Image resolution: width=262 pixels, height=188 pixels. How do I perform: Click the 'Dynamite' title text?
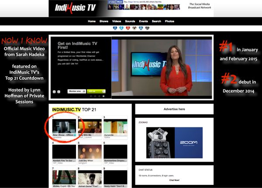click(x=109, y=135)
